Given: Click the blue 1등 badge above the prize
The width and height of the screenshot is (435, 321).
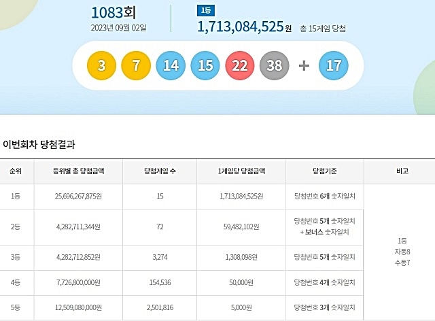Looking at the screenshot, I should click(206, 11).
